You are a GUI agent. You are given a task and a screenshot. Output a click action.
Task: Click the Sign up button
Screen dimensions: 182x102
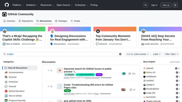tap(166, 5)
